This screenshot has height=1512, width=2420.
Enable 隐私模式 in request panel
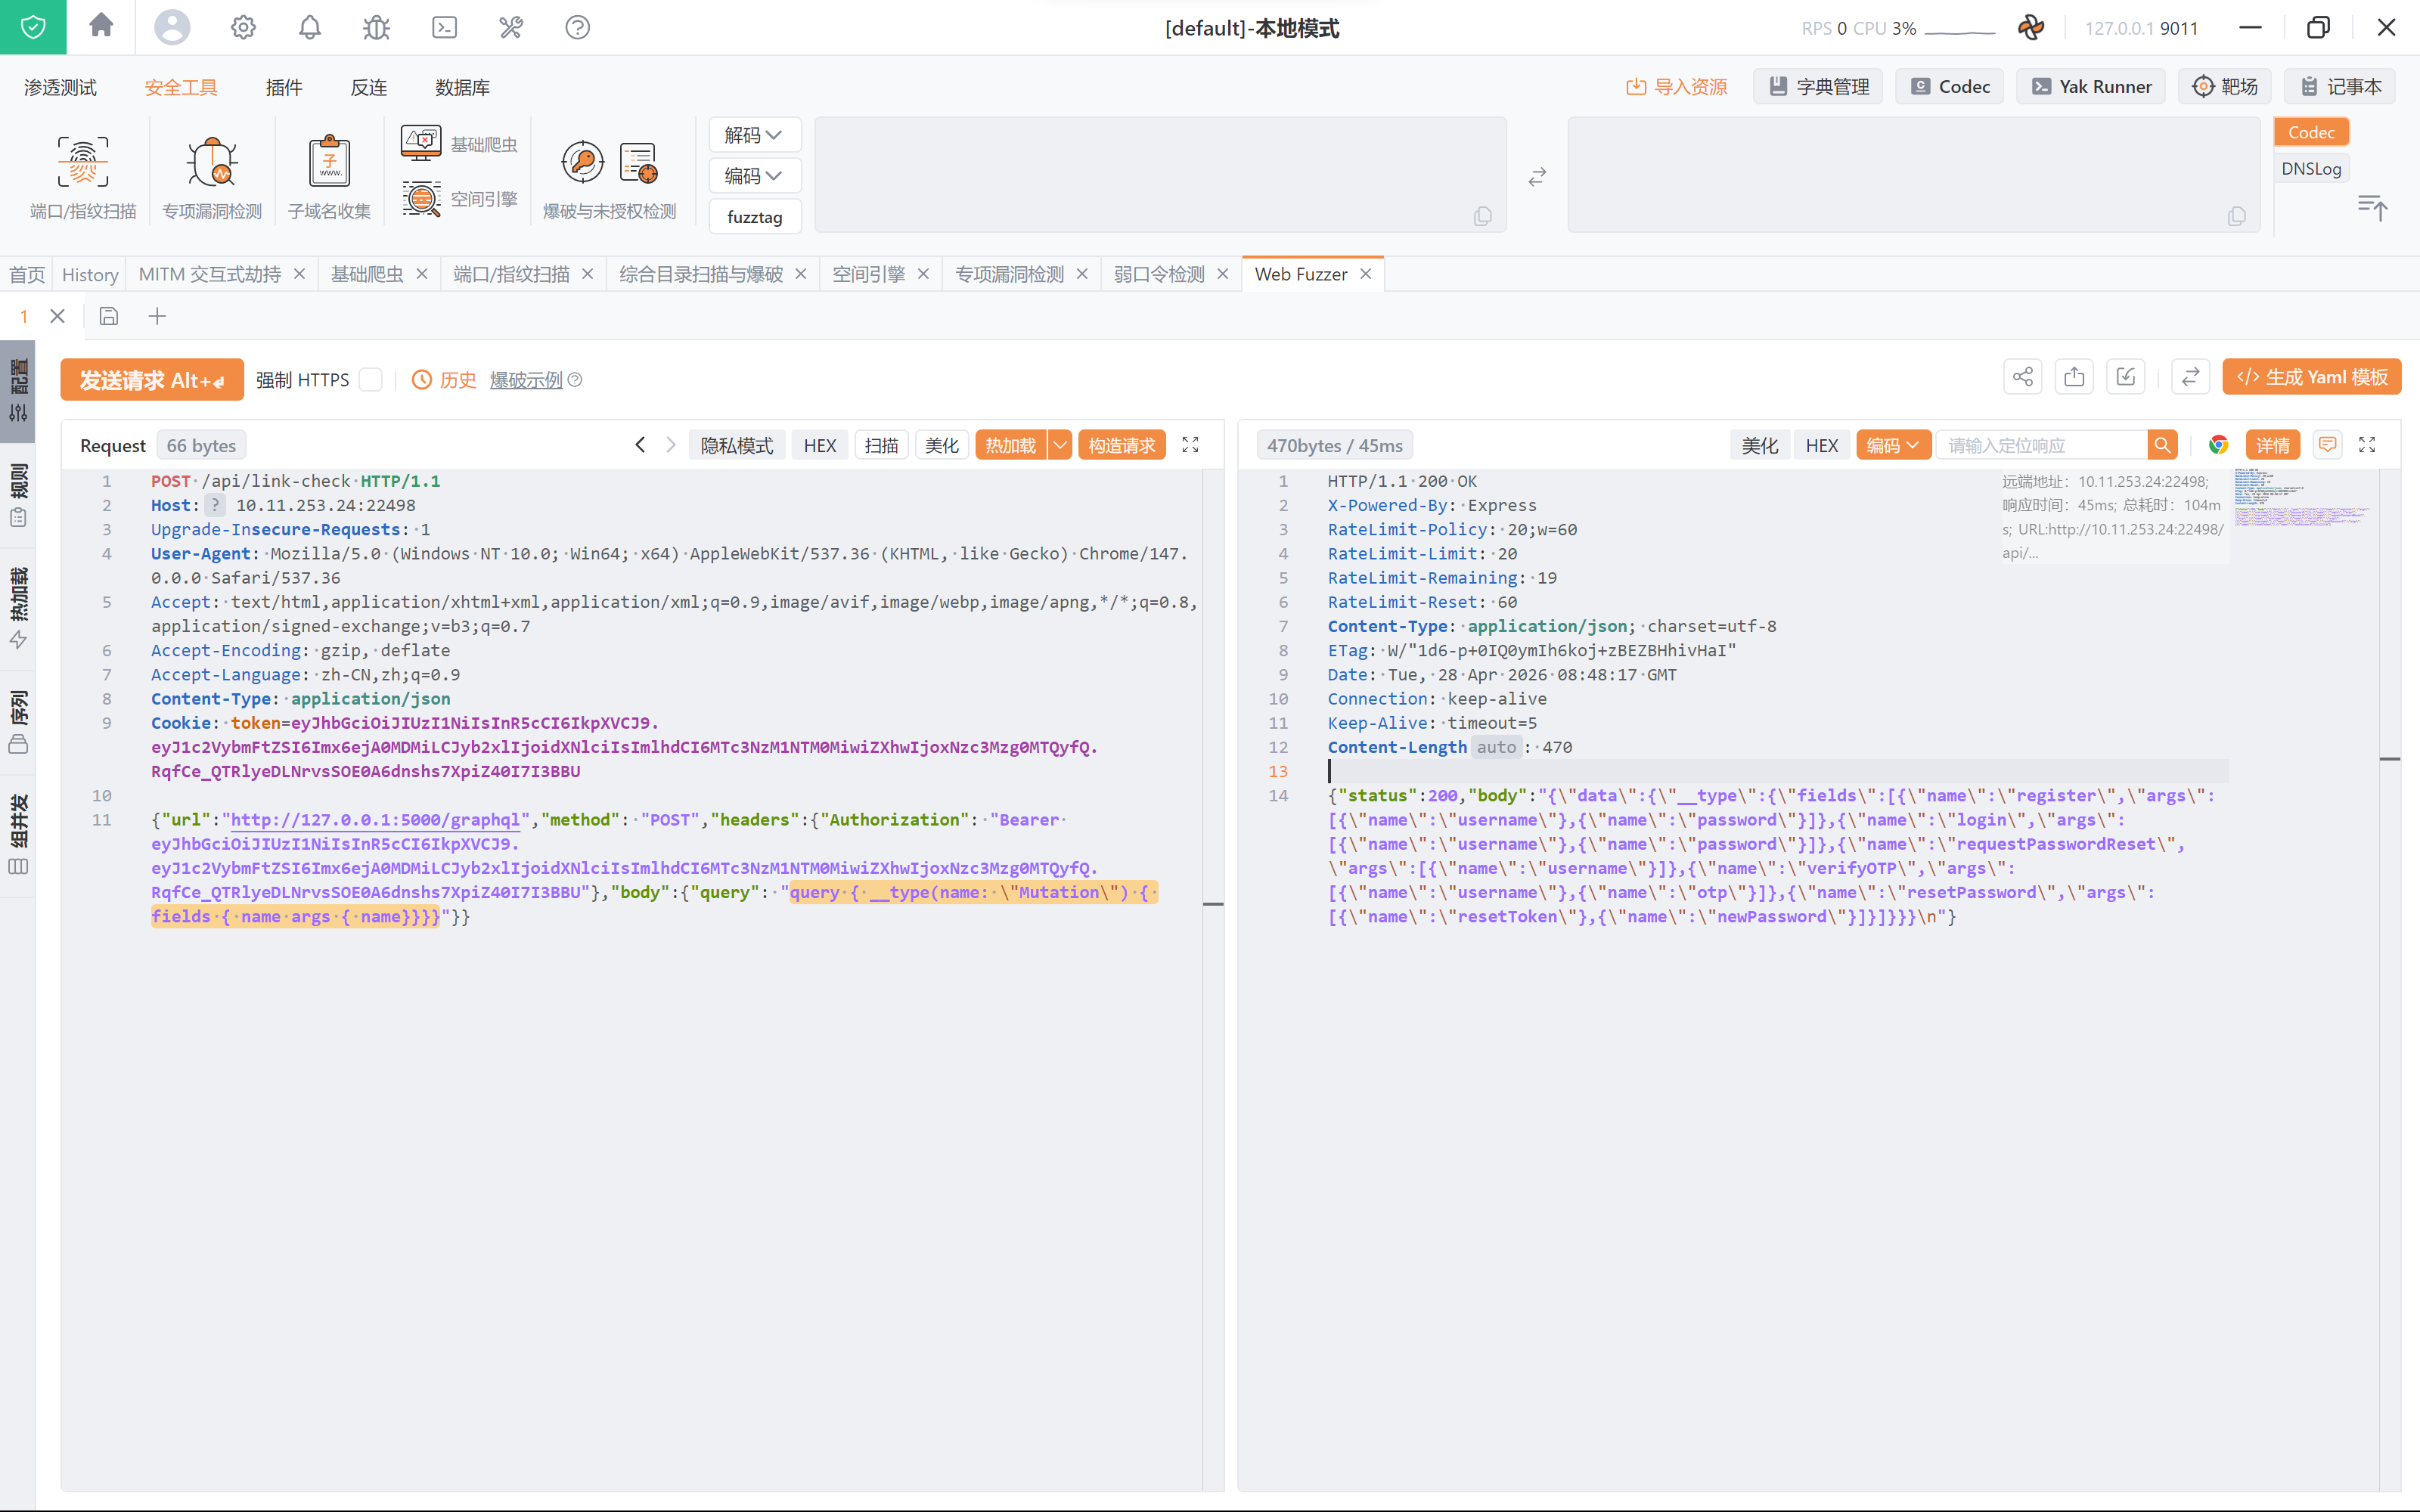coord(737,445)
